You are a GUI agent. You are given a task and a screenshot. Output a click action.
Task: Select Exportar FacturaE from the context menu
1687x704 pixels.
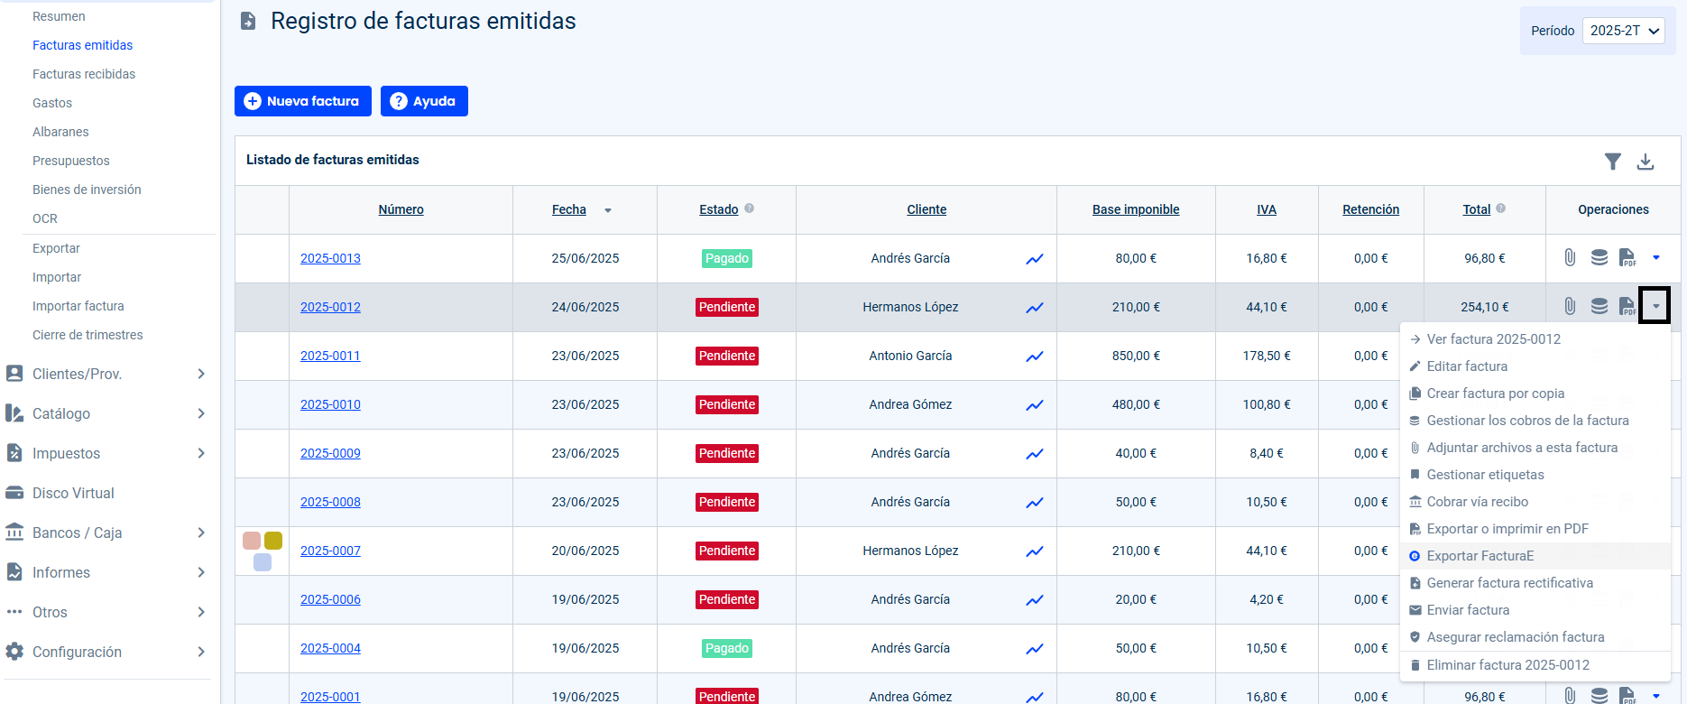click(x=1480, y=556)
